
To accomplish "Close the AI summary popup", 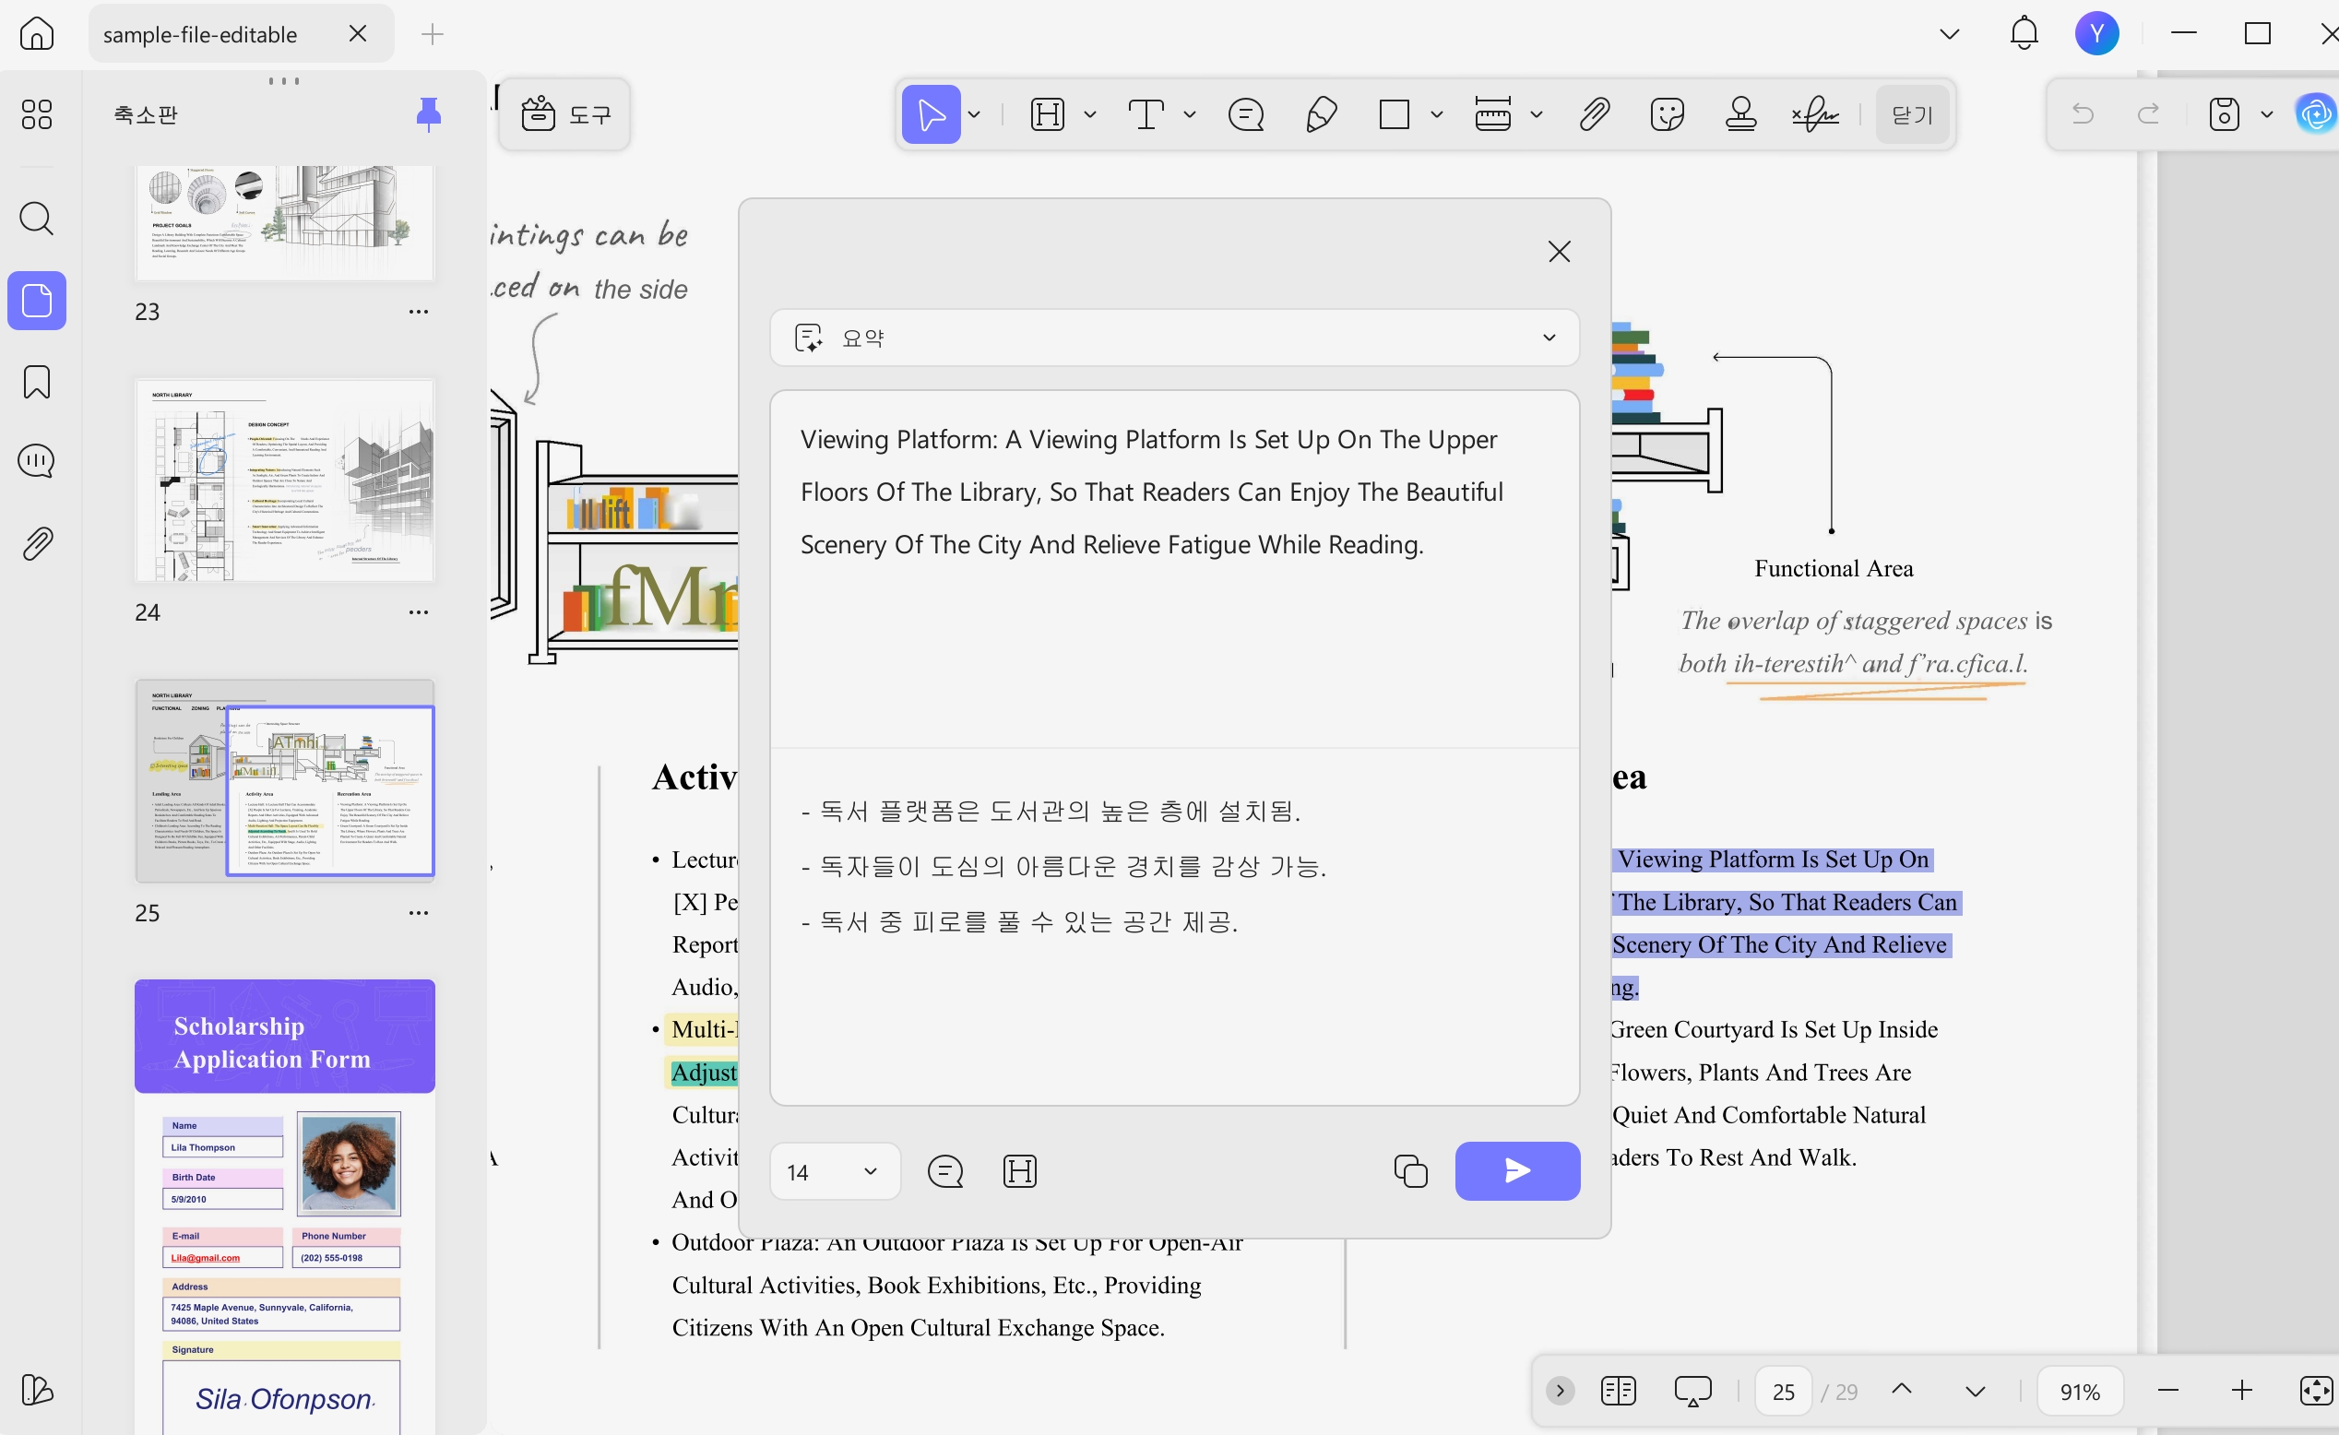I will click(x=1559, y=252).
